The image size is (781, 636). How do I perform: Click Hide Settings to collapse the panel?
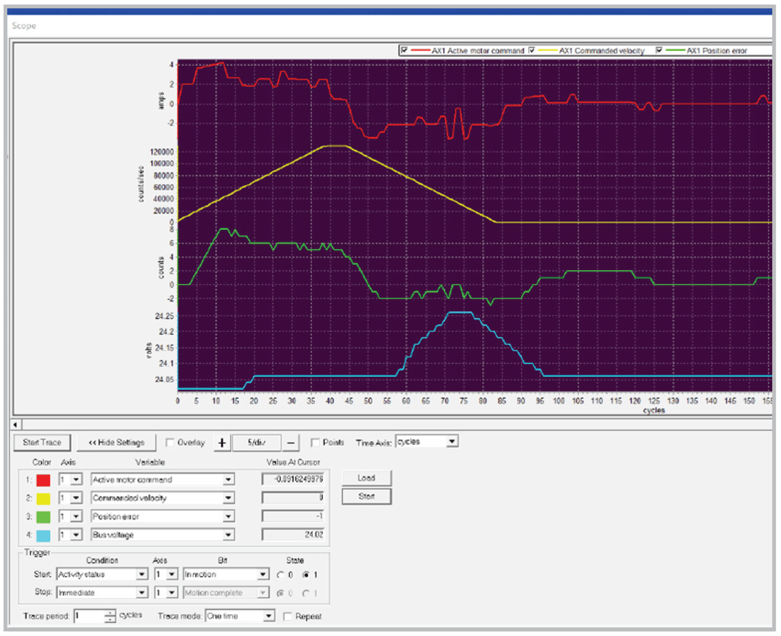116,442
